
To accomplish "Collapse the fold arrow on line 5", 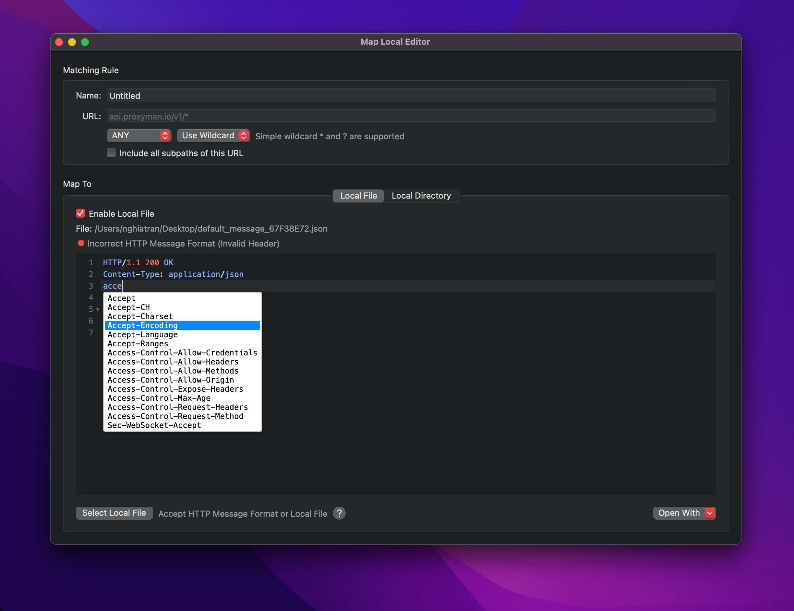I will tap(97, 309).
